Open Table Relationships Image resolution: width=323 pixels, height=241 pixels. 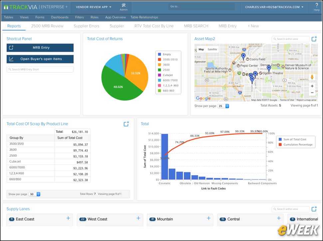coord(144,17)
